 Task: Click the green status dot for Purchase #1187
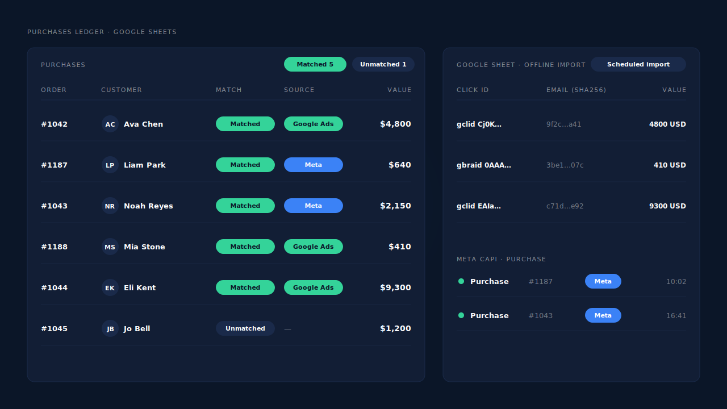tap(461, 281)
